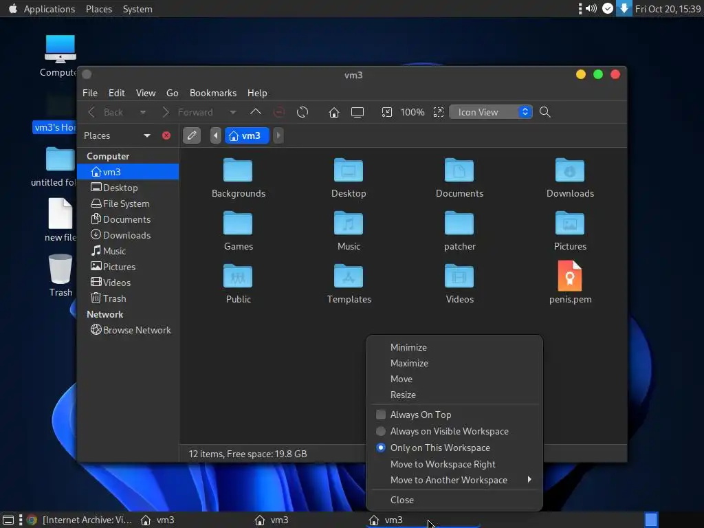704x528 pixels.
Task: Click the stop loading icon
Action: point(279,112)
